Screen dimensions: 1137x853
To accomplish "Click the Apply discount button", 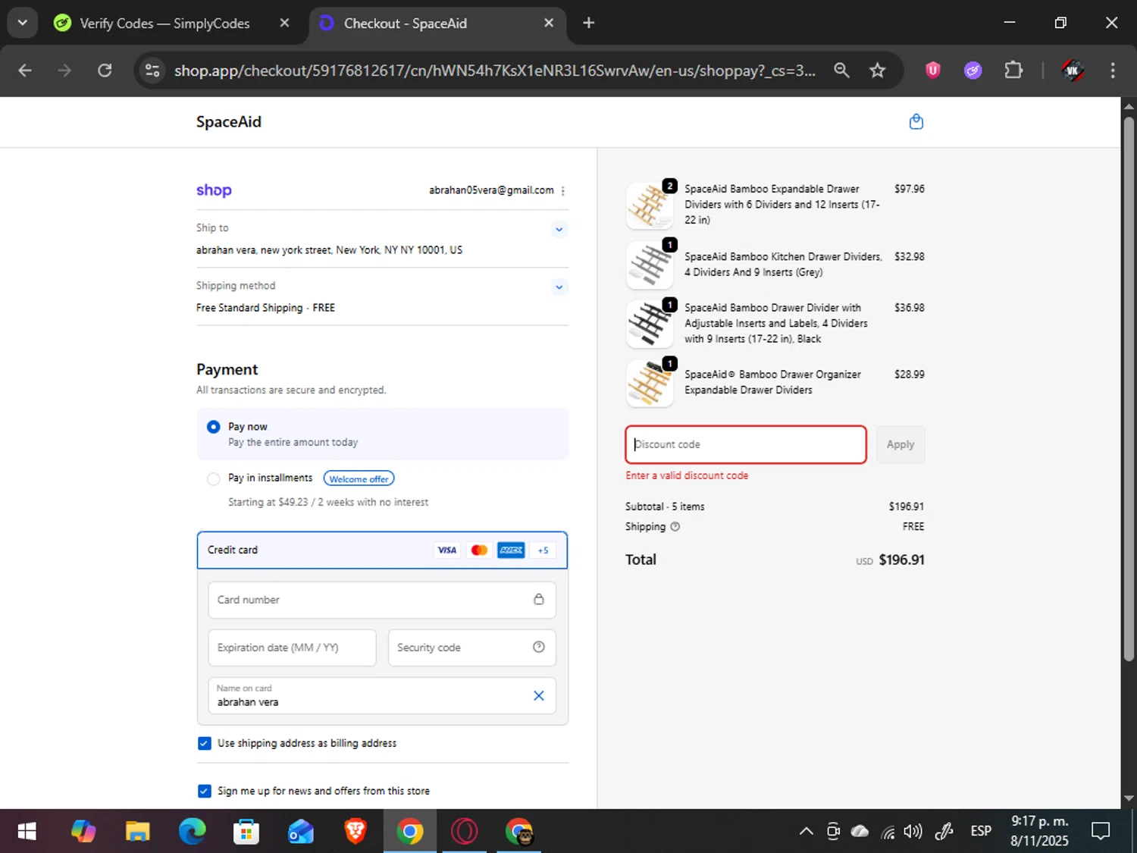I will coord(901,444).
